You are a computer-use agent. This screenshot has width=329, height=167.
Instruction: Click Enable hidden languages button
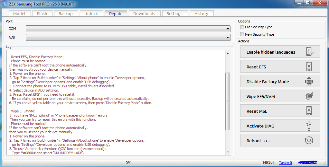point(280,52)
